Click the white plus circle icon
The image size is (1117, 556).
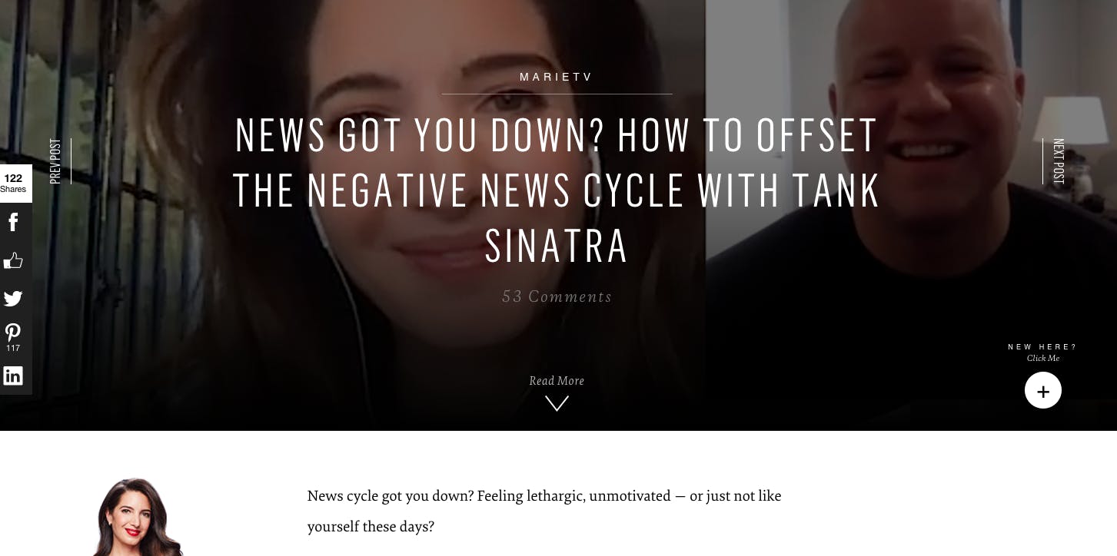tap(1043, 390)
